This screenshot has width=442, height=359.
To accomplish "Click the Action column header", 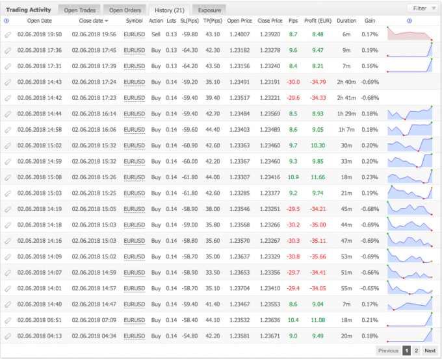I will (156, 21).
